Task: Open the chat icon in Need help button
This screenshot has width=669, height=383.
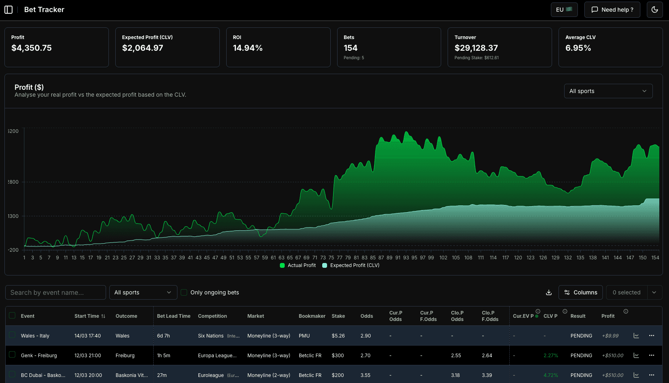Action: point(594,9)
